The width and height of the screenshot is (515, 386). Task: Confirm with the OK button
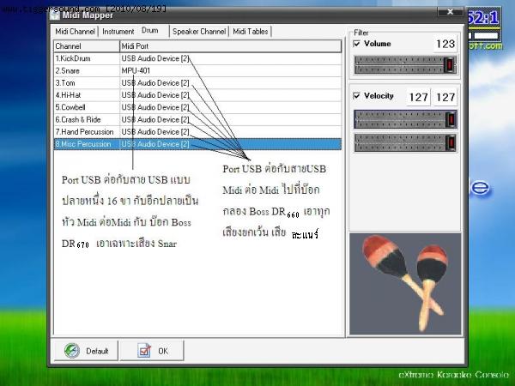point(152,351)
